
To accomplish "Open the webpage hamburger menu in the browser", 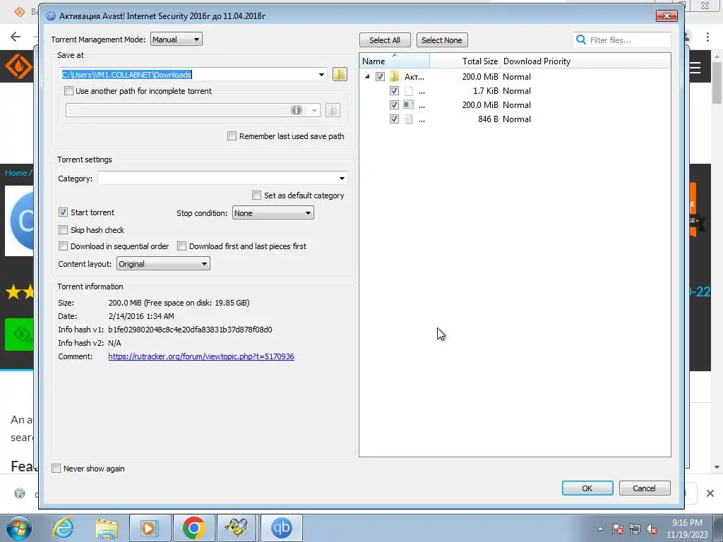I will [x=695, y=68].
